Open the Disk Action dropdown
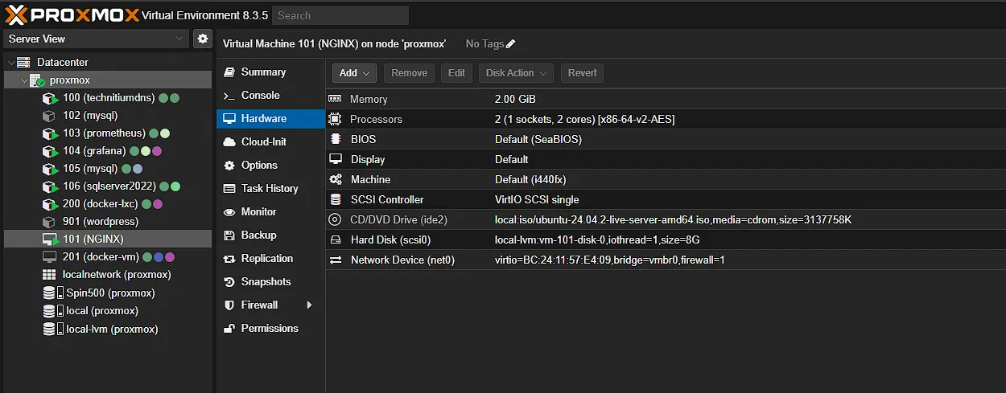This screenshot has width=1006, height=393. pyautogui.click(x=516, y=73)
